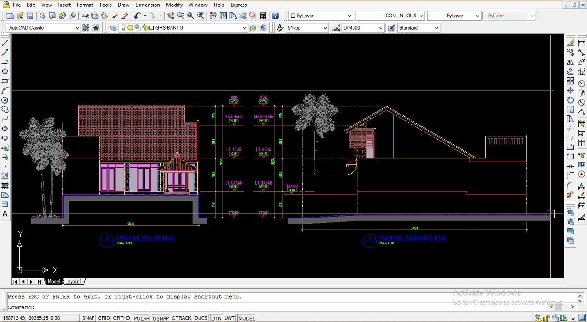The height and width of the screenshot is (322, 587).
Task: Open the Dimension menu
Action: (147, 5)
